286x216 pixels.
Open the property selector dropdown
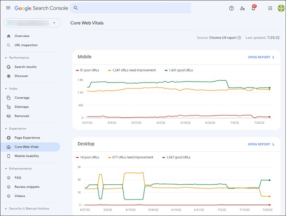point(32,23)
